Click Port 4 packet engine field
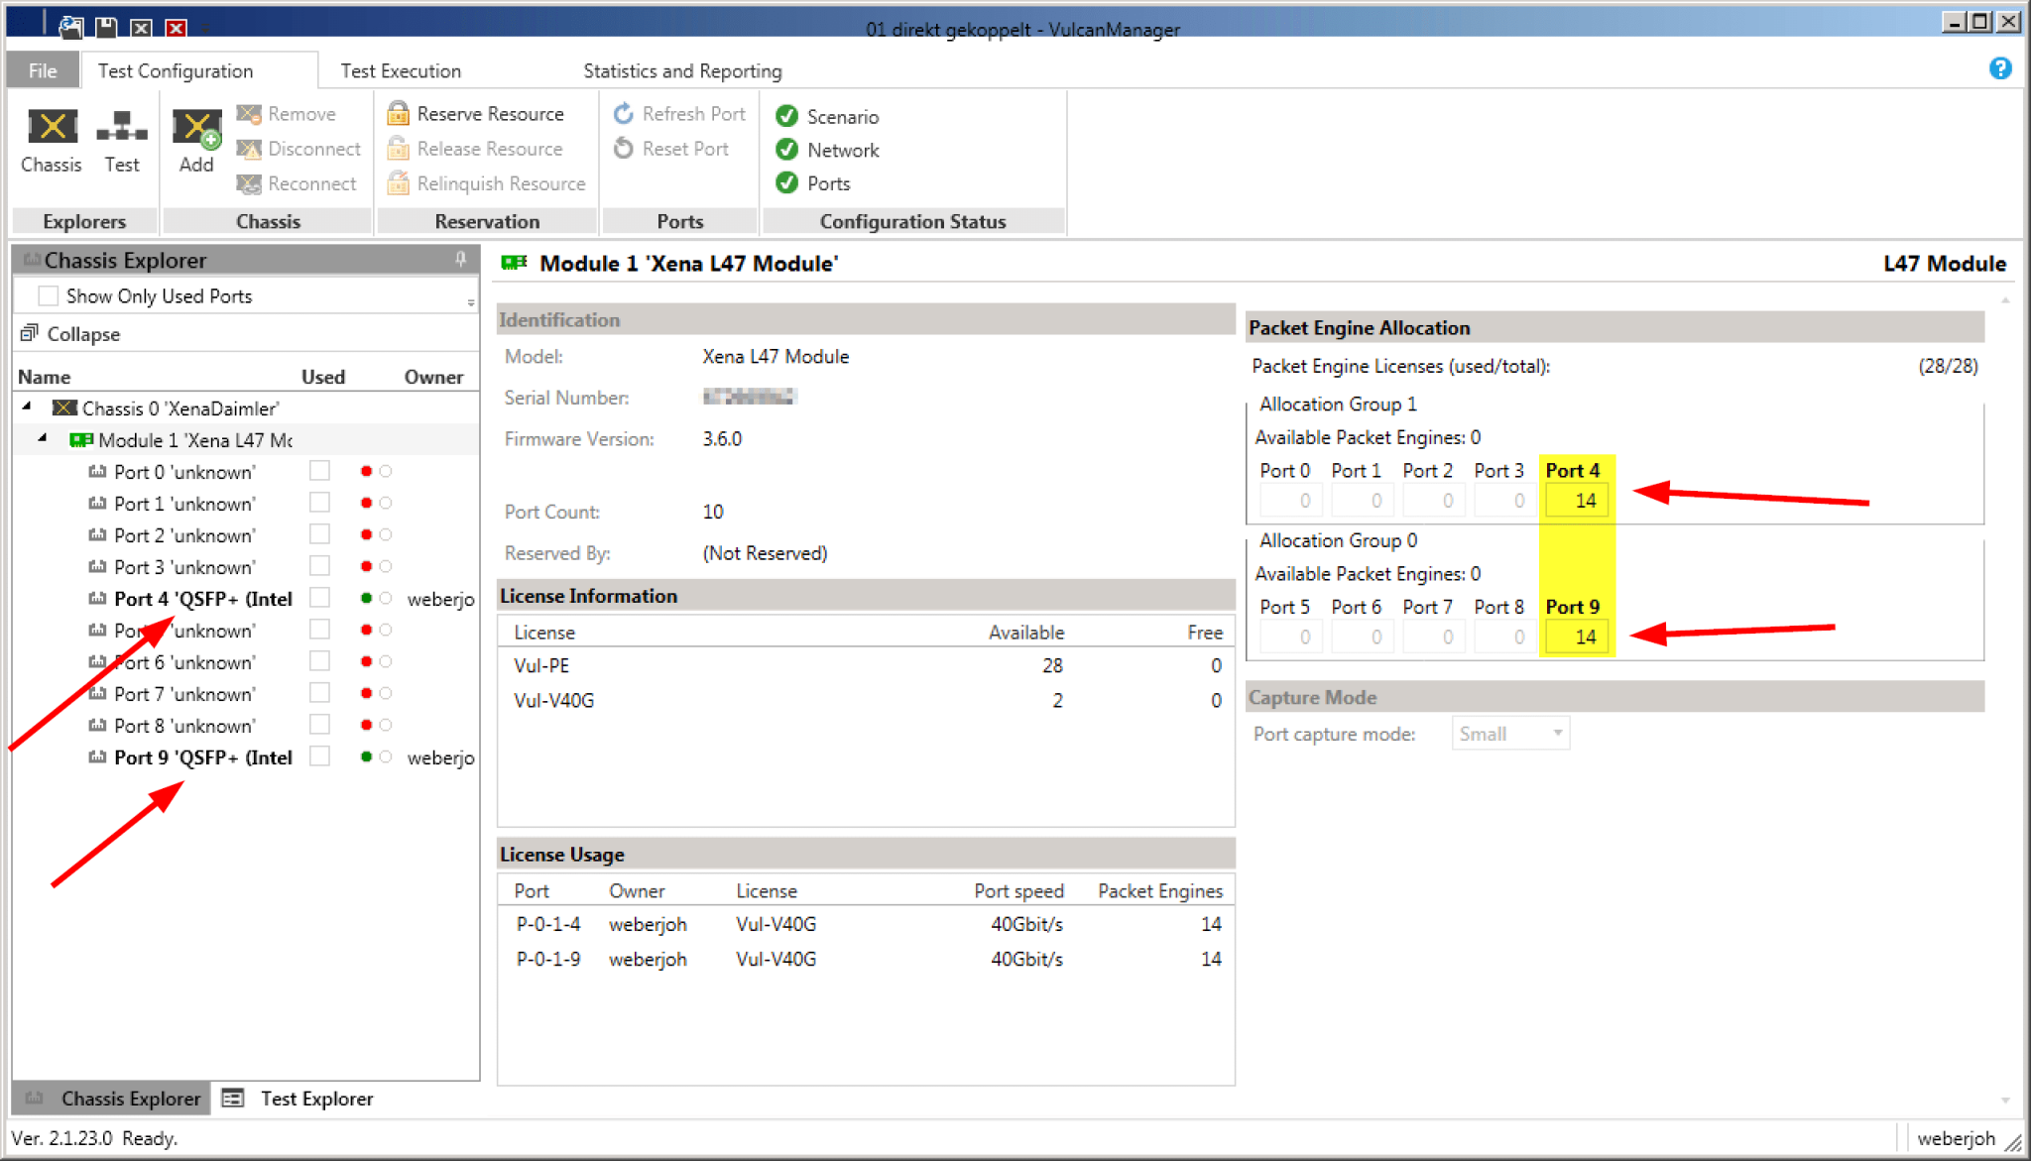Viewport: 2031px width, 1161px height. pyautogui.click(x=1577, y=501)
